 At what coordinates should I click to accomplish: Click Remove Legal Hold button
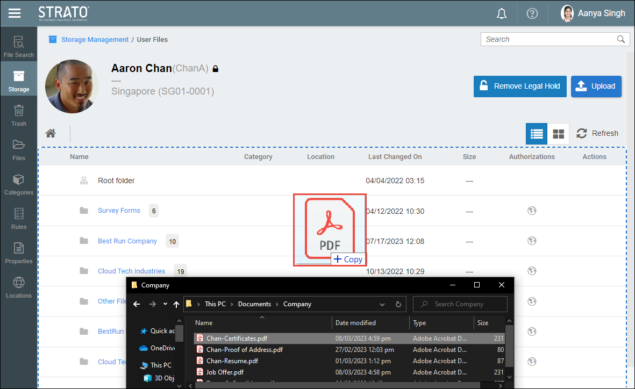[519, 86]
